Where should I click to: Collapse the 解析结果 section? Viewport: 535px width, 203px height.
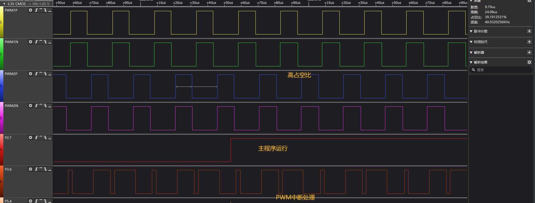471,62
